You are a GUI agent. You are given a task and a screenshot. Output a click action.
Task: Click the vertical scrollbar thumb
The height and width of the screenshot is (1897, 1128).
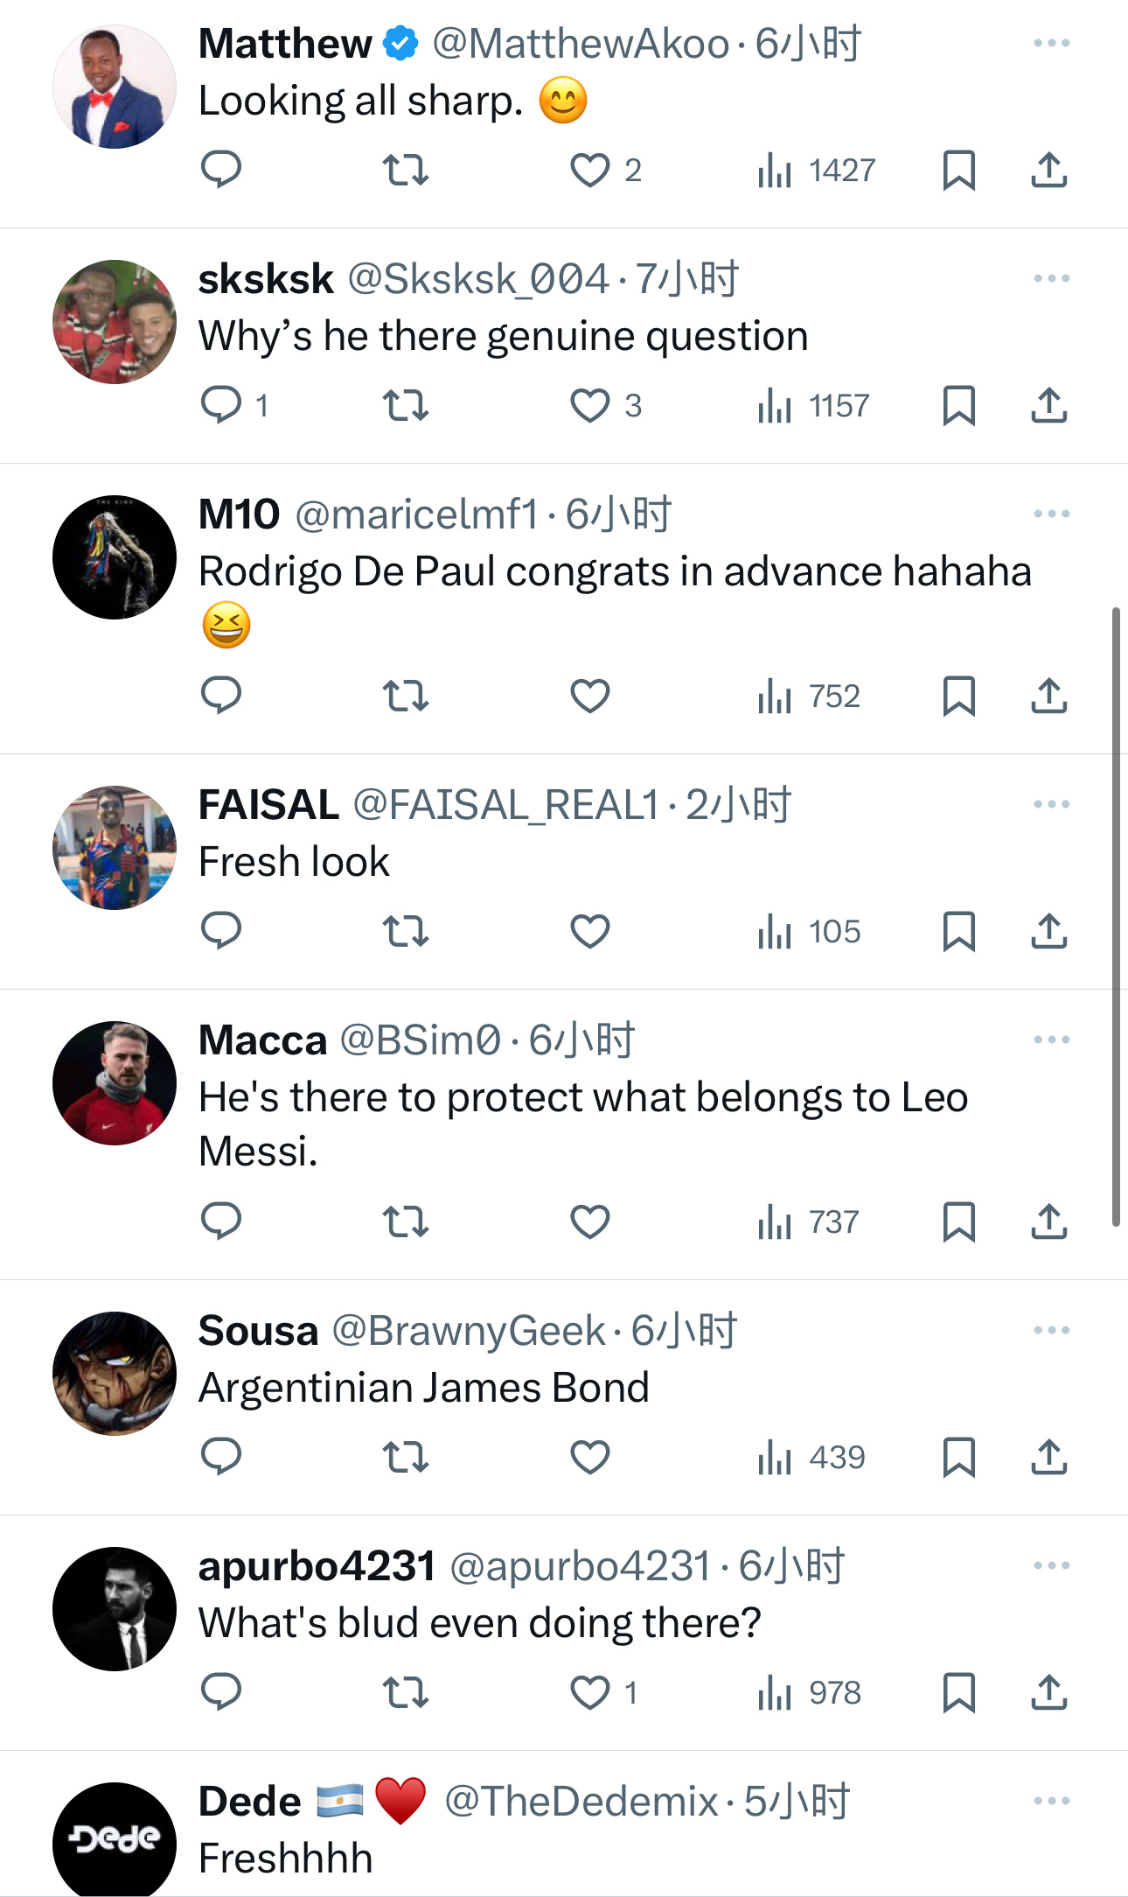coord(1116,917)
